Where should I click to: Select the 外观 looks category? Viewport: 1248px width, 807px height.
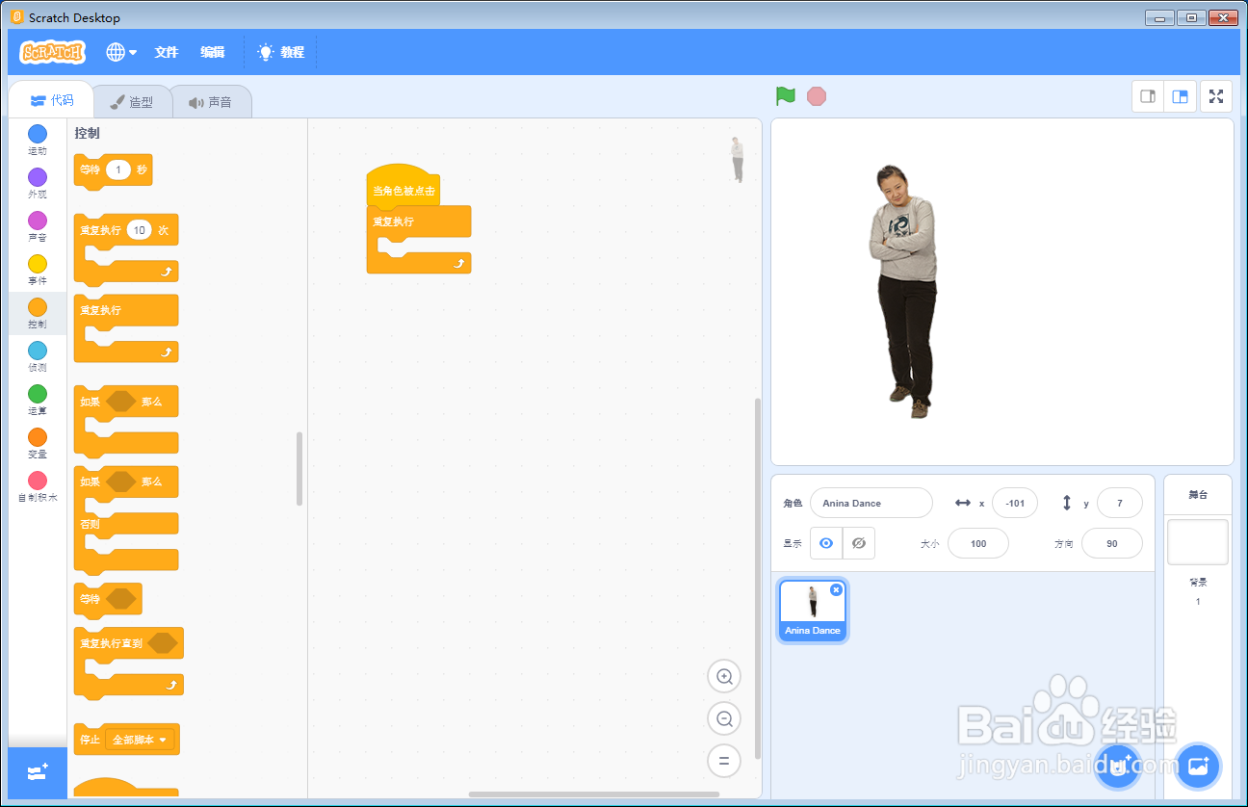pos(38,184)
